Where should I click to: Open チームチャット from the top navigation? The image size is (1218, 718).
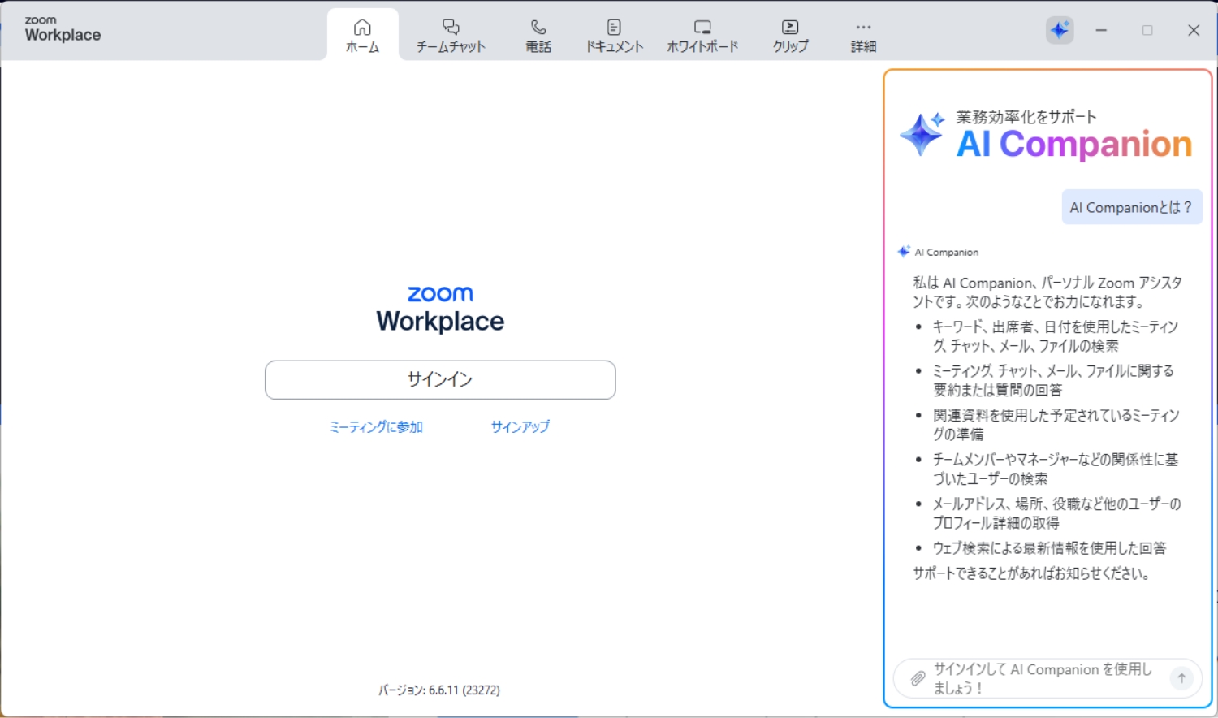pyautogui.click(x=450, y=34)
